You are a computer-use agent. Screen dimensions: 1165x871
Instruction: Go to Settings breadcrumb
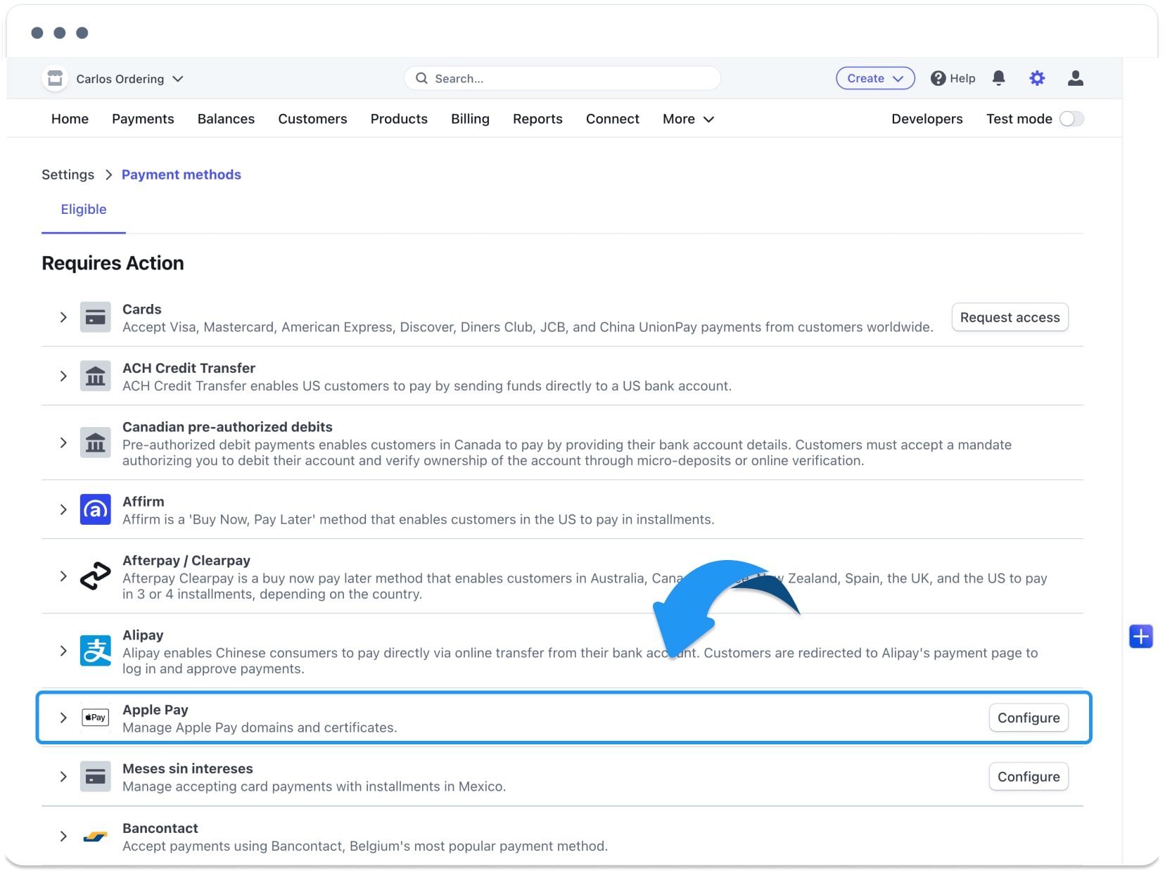click(68, 174)
